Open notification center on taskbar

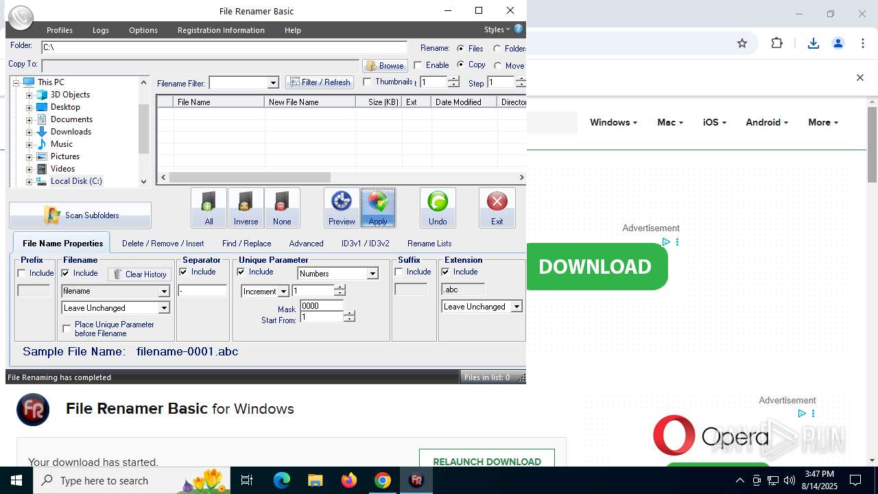click(x=855, y=480)
